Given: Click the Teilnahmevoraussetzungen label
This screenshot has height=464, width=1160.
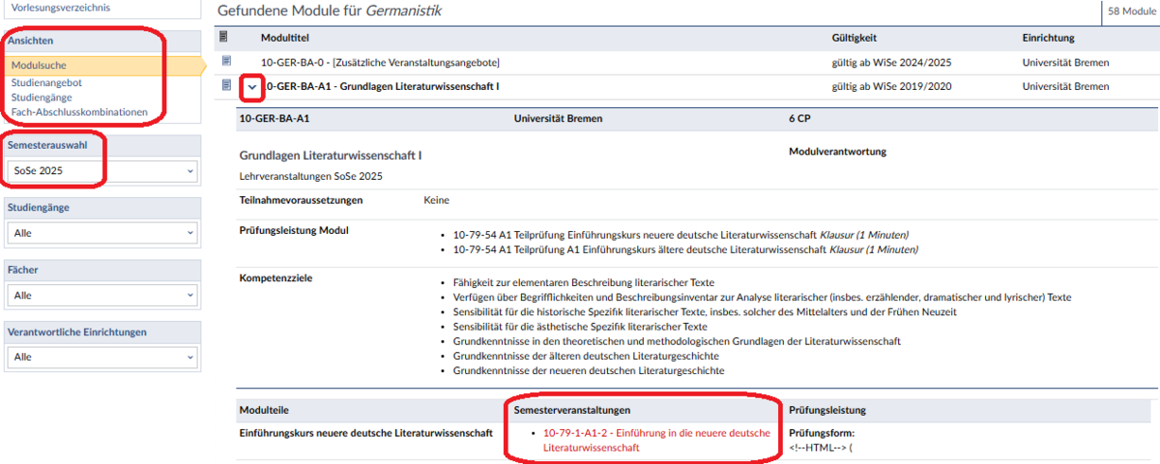Looking at the screenshot, I should click(x=301, y=200).
